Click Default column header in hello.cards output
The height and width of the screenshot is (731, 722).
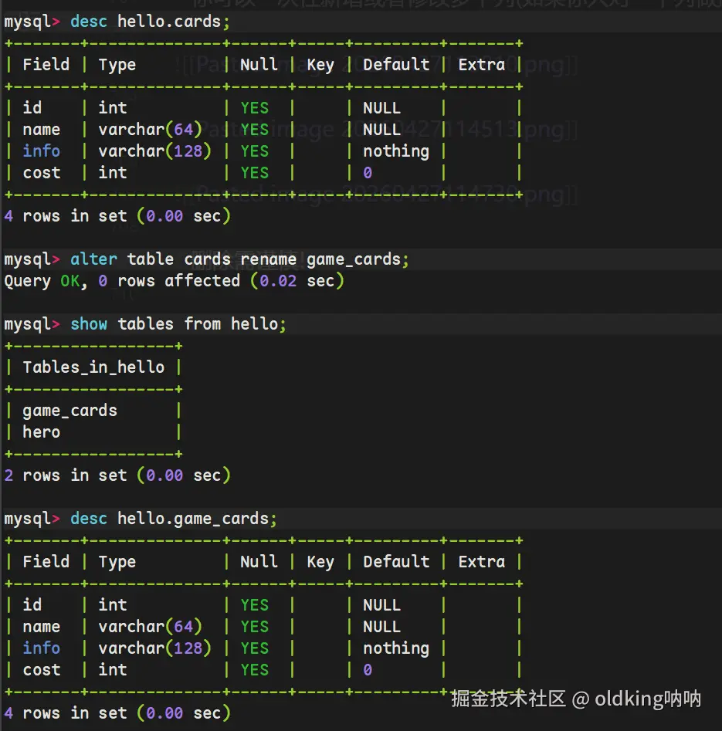point(395,65)
